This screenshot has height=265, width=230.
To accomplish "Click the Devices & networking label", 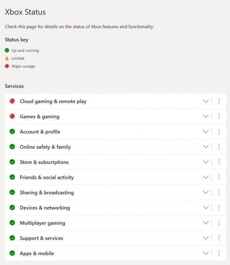I will pyautogui.click(x=45, y=208).
